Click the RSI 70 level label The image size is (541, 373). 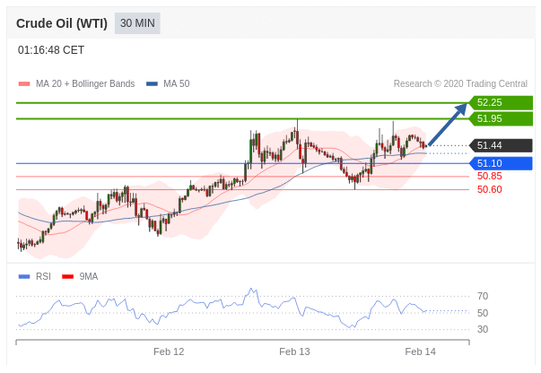483,296
